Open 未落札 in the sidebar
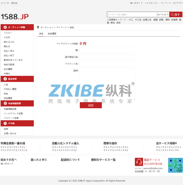The height and width of the screenshot is (185, 183). [7, 74]
